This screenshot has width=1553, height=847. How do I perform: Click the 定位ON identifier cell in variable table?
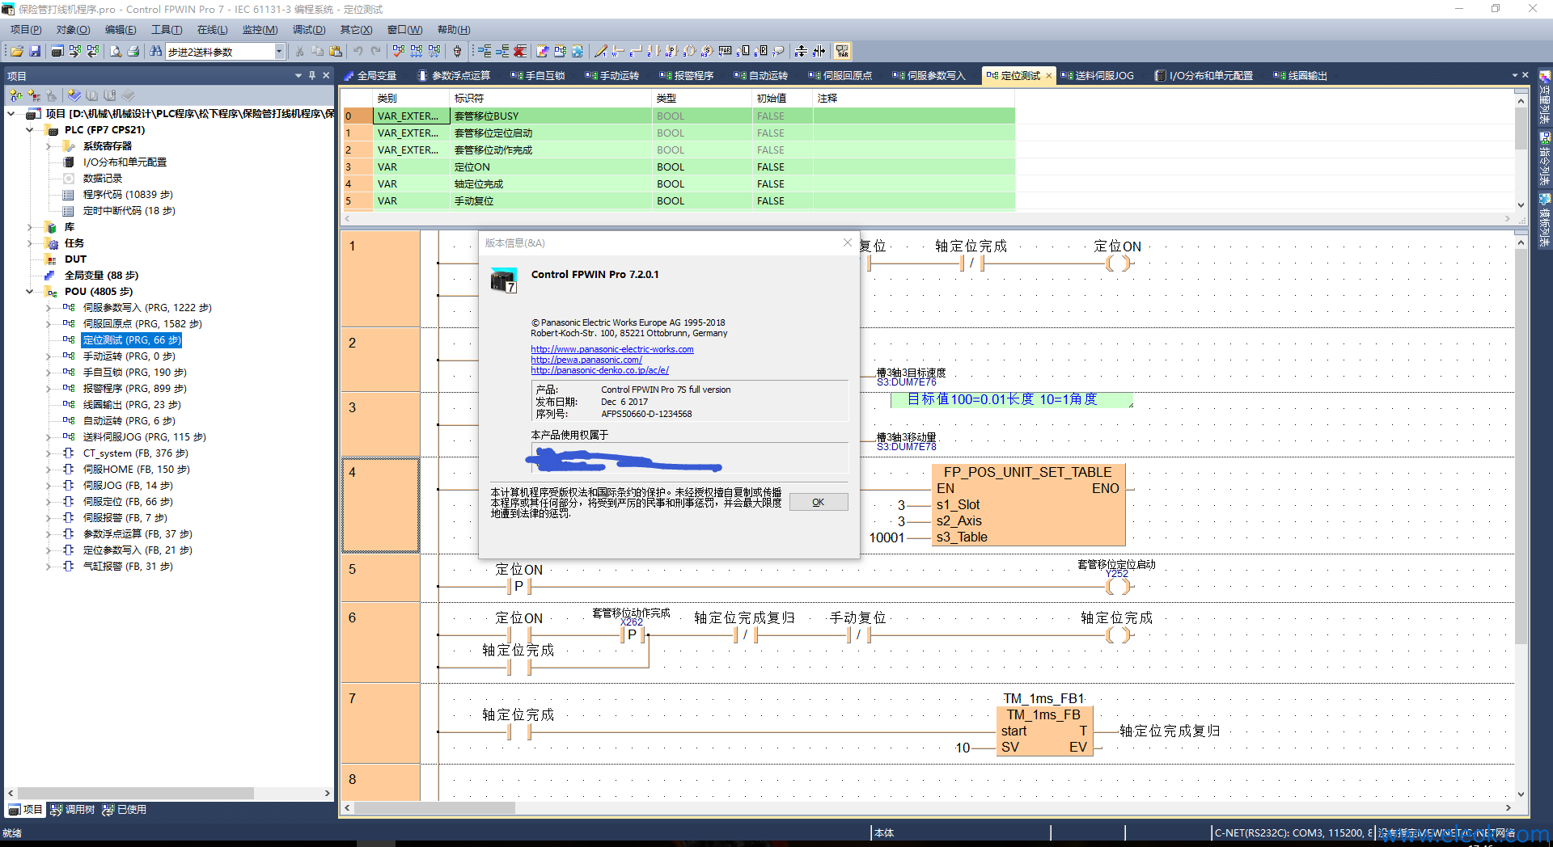point(551,167)
